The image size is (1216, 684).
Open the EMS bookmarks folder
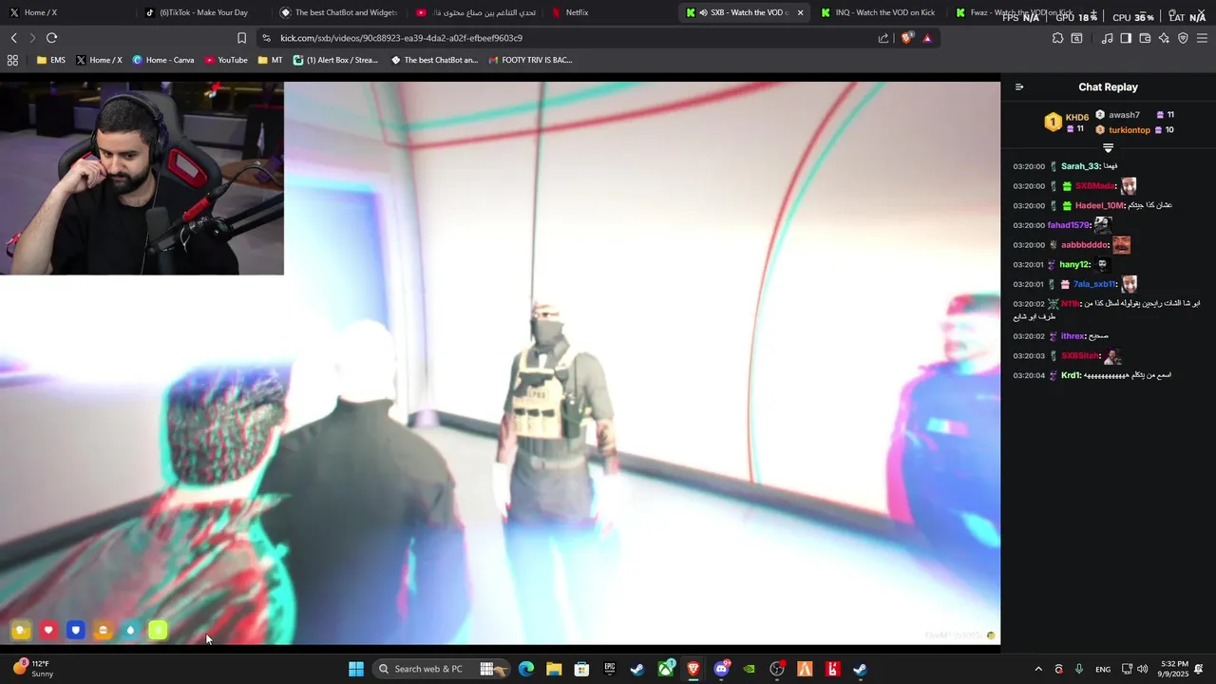pos(51,60)
